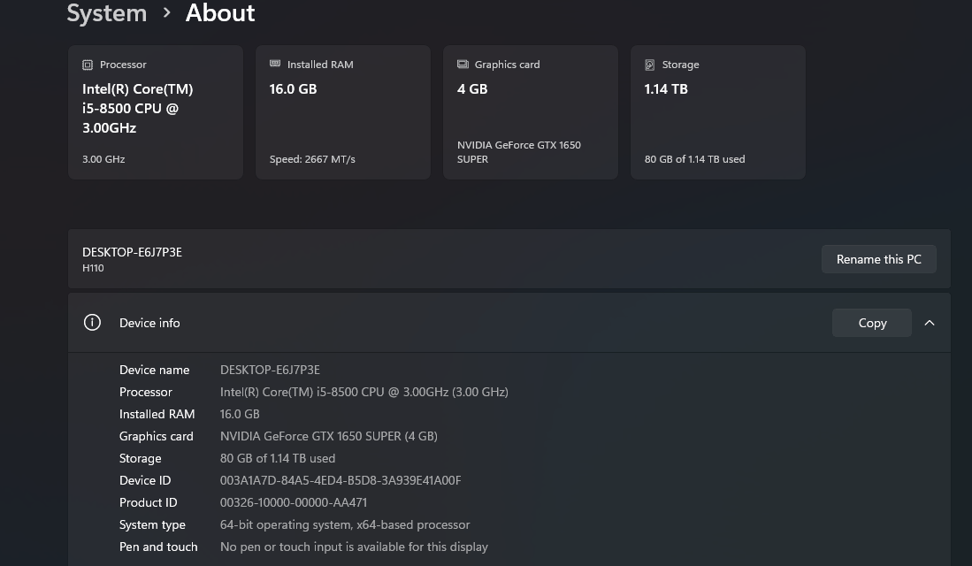Viewport: 972px width, 566px height.
Task: Click the System type label
Action: coord(152,525)
